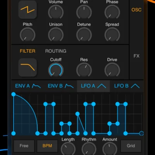Click the Spread knob
Image resolution: width=155 pixels, height=155 pixels.
(x=112, y=35)
